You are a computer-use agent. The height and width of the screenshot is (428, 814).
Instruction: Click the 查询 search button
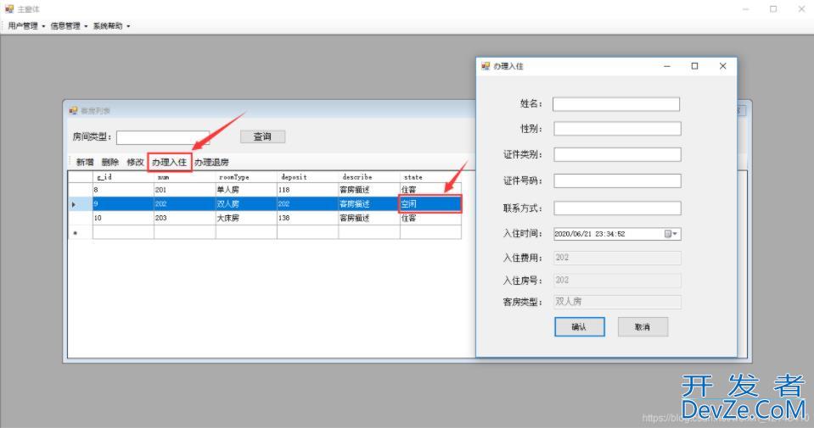(262, 136)
